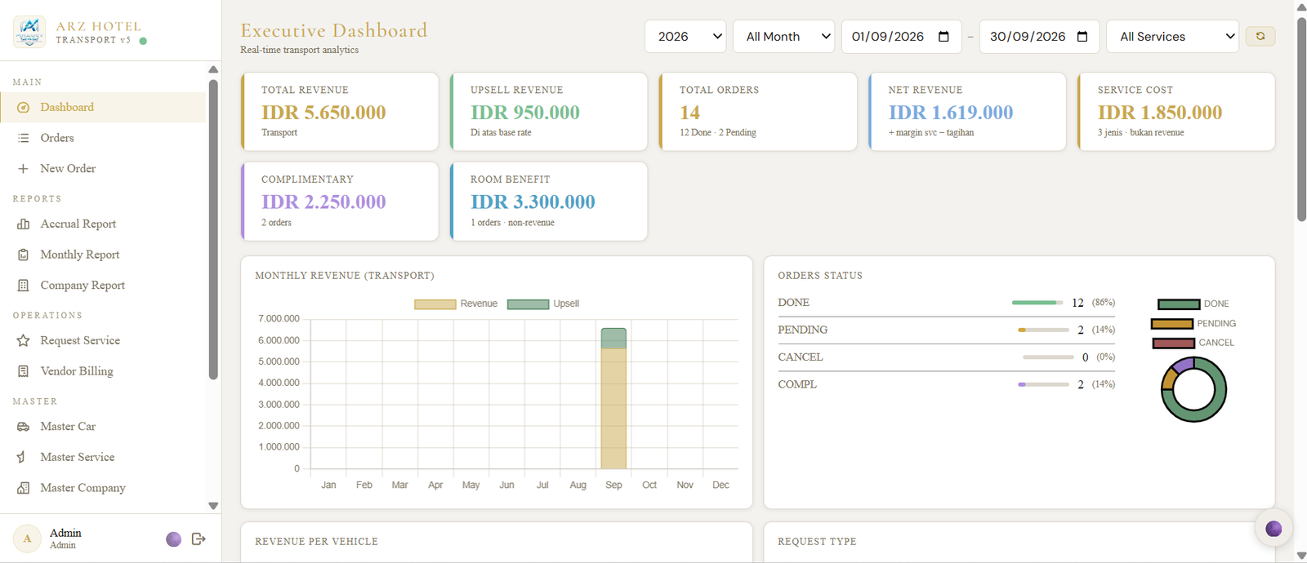Click the Master Company building icon
1307x563 pixels.
click(23, 488)
